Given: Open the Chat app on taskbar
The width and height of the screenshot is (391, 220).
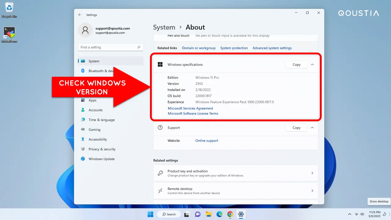Looking at the screenshot, I should pos(198,214).
